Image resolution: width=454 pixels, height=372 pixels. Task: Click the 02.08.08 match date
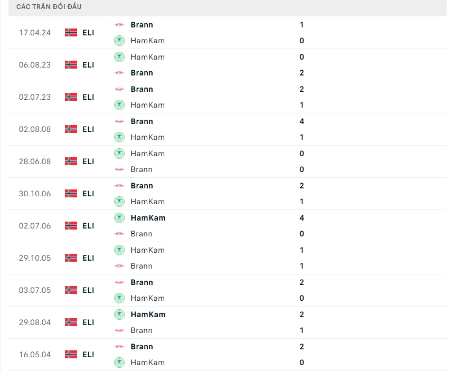click(35, 129)
